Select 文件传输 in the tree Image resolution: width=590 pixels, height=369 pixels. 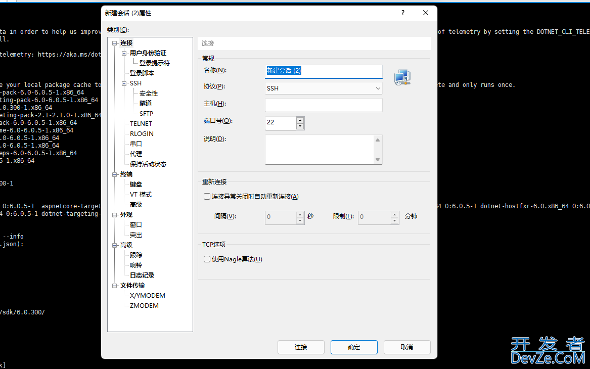click(x=132, y=286)
